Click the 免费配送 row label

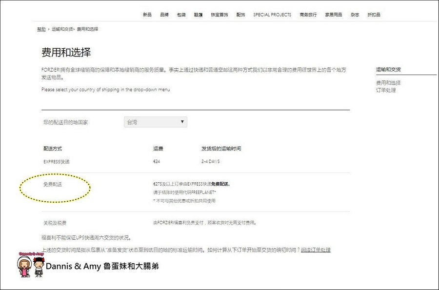(53, 184)
